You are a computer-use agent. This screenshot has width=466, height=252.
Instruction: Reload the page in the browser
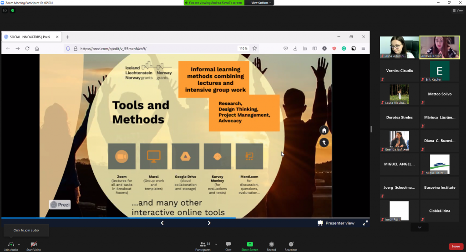pyautogui.click(x=27, y=48)
